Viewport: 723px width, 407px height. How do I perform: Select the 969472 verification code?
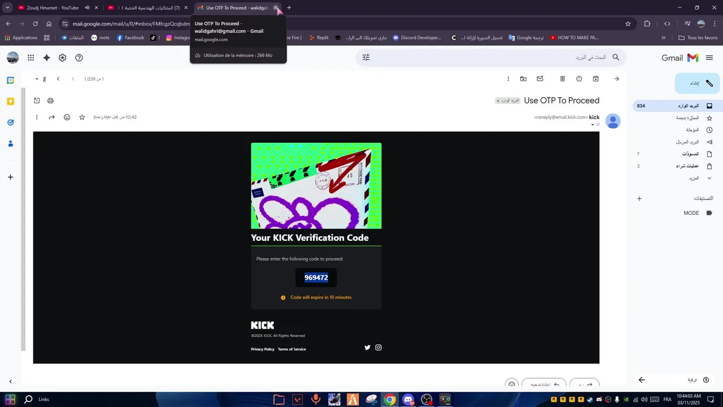[316, 278]
